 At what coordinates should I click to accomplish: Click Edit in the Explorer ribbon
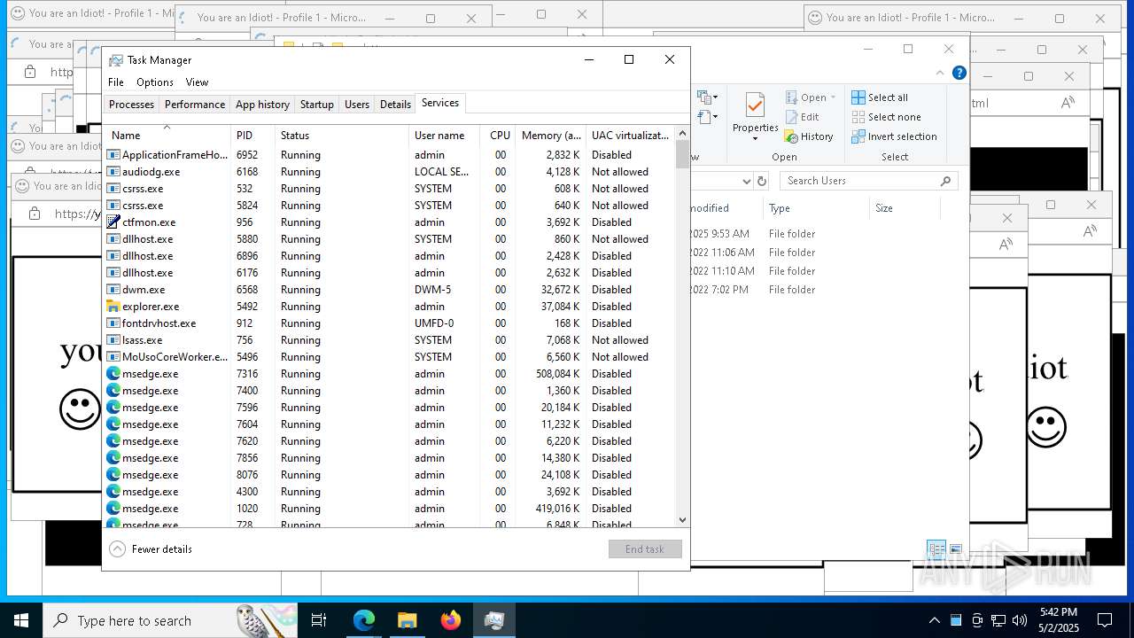pyautogui.click(x=802, y=117)
